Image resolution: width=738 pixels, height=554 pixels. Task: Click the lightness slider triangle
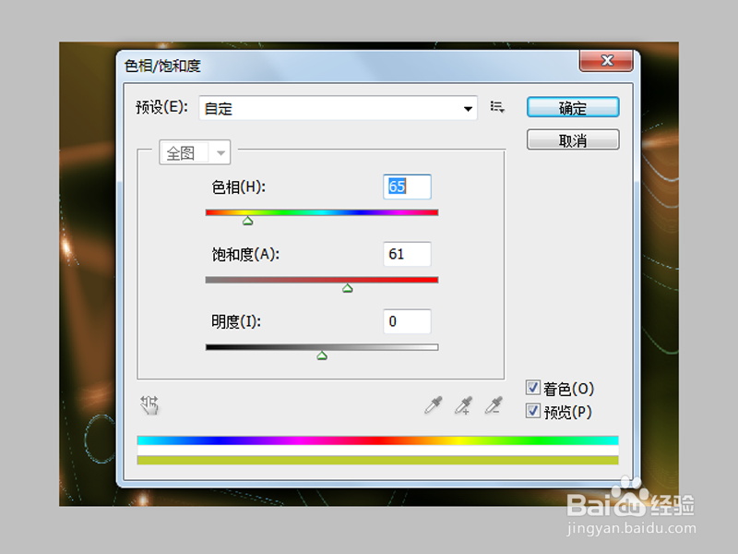click(x=321, y=355)
